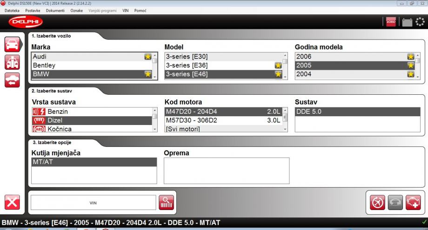Toggle favorite star for Audi

point(147,57)
